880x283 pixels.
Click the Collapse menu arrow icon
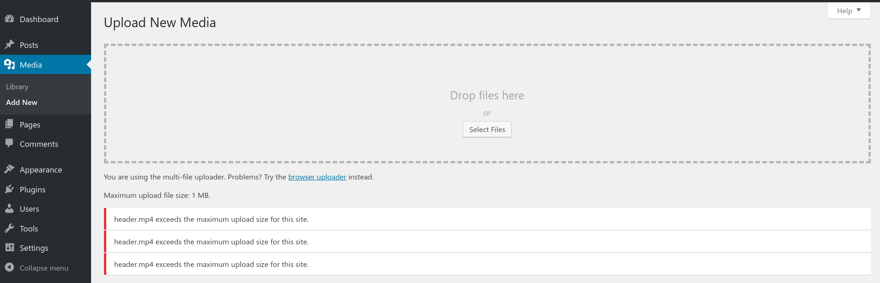click(9, 267)
